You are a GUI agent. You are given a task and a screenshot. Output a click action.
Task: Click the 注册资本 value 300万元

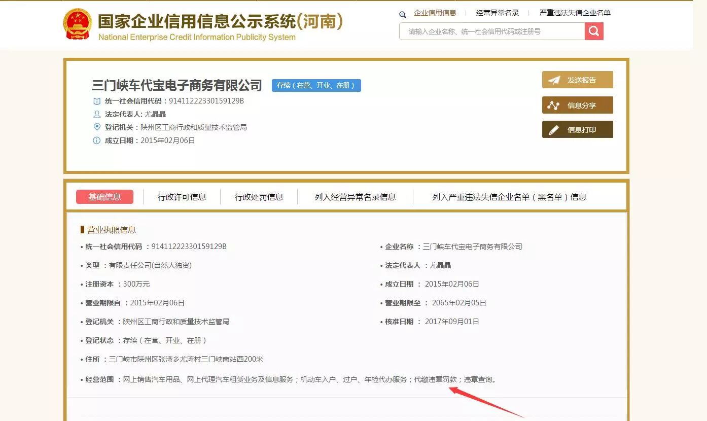136,284
